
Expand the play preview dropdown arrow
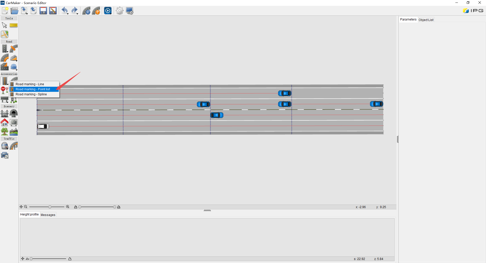pos(111,14)
